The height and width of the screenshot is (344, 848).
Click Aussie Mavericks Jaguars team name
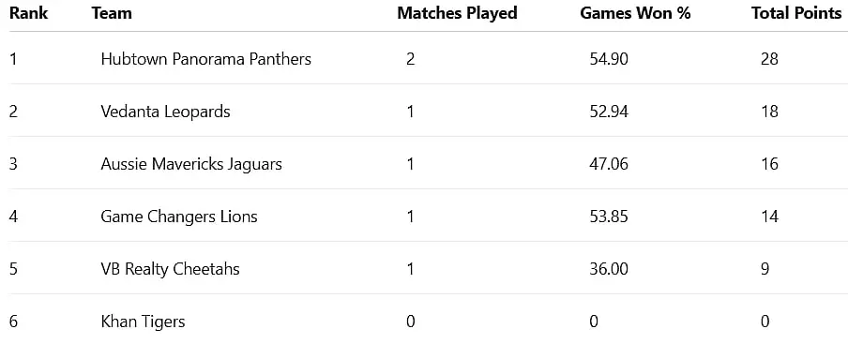coord(191,164)
